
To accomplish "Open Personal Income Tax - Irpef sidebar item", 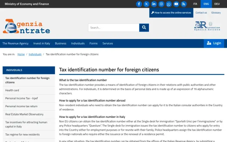I will (29, 98).
